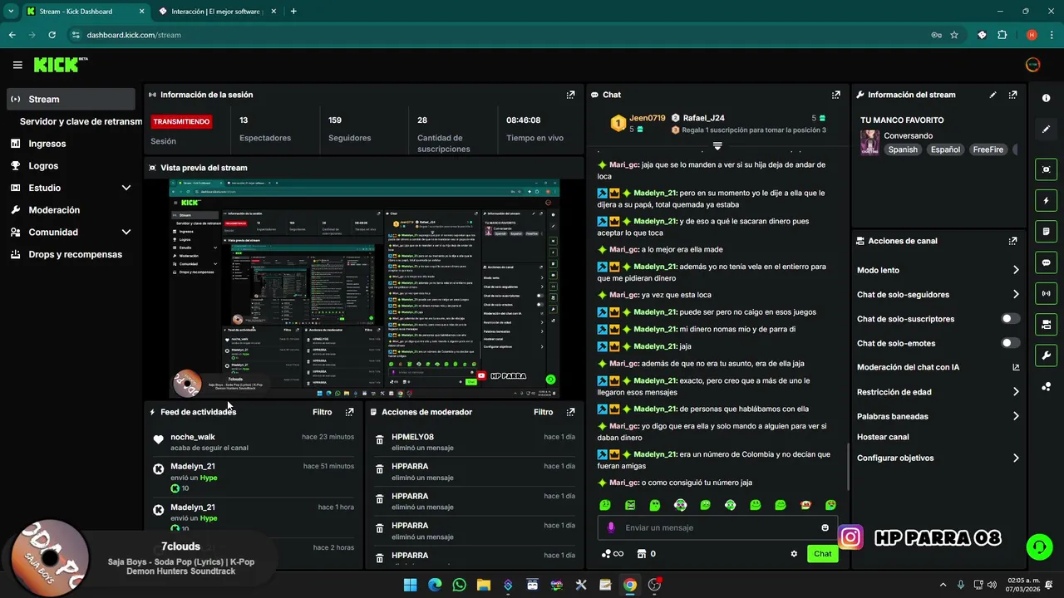This screenshot has height=598, width=1064.
Task: Click the stream preview thumbnail
Action: tap(364, 289)
